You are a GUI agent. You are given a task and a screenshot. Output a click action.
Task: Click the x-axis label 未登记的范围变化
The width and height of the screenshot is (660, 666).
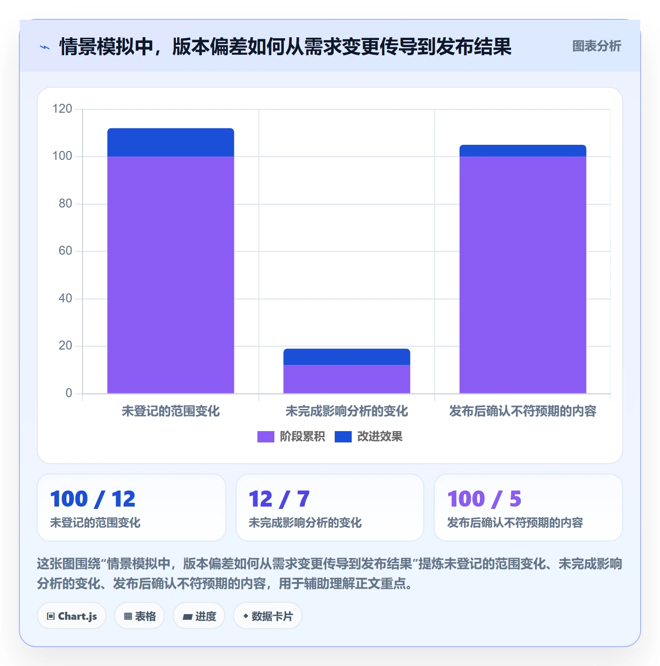[171, 411]
